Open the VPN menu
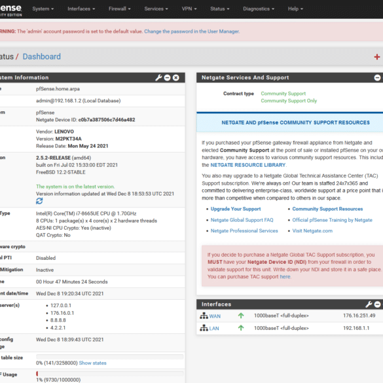Image resolution: width=383 pixels, height=383 pixels. 189,9
